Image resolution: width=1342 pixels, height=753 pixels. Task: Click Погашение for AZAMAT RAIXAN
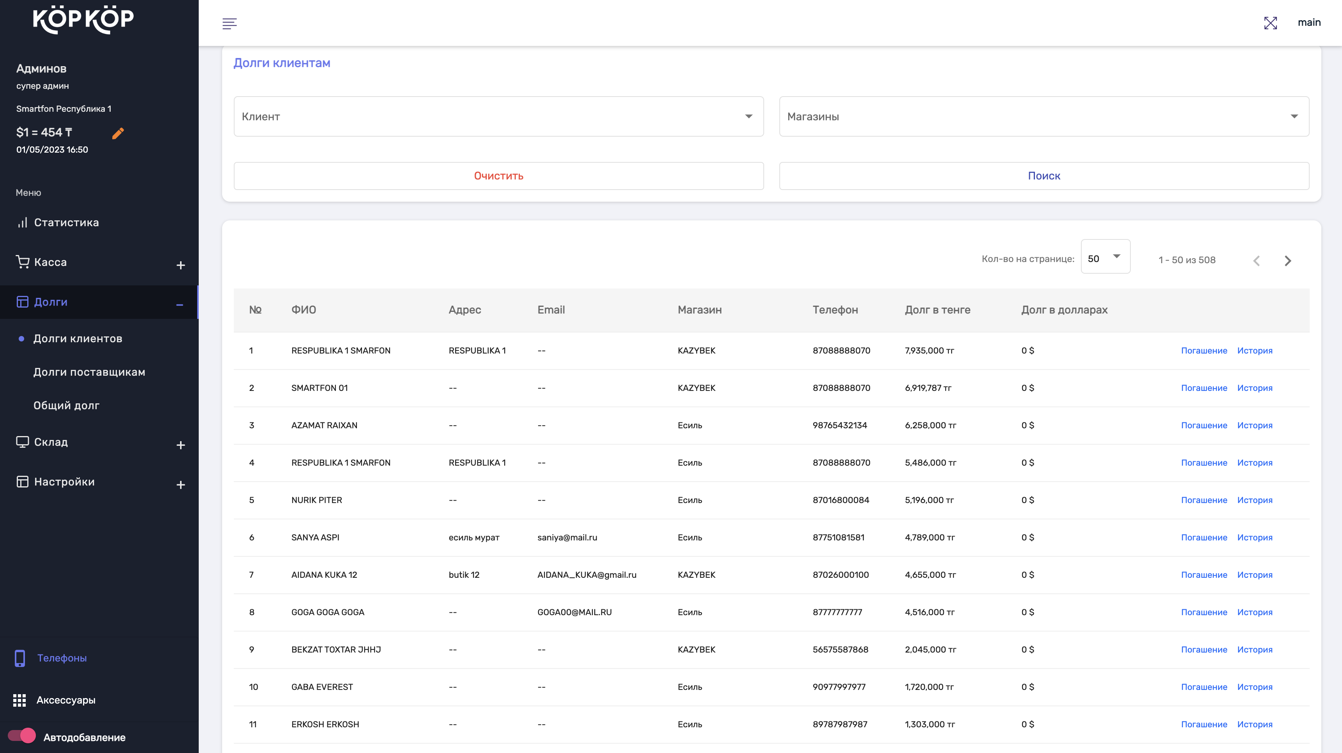point(1203,425)
